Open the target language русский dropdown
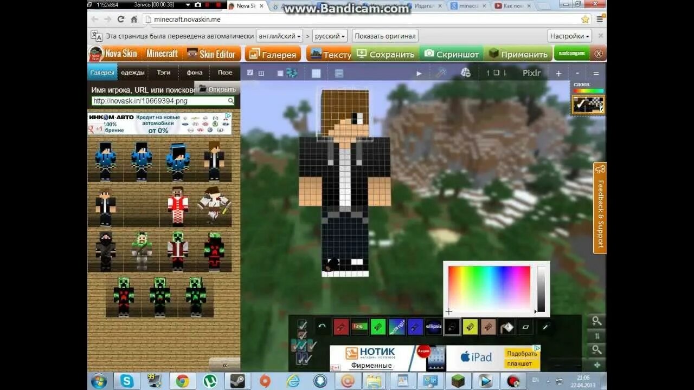 click(330, 36)
